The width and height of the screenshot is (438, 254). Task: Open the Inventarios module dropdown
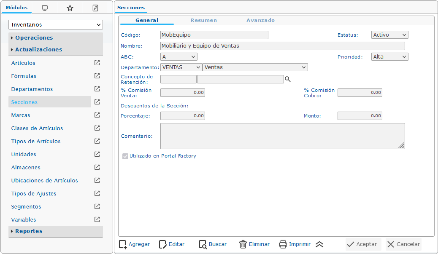pos(56,24)
